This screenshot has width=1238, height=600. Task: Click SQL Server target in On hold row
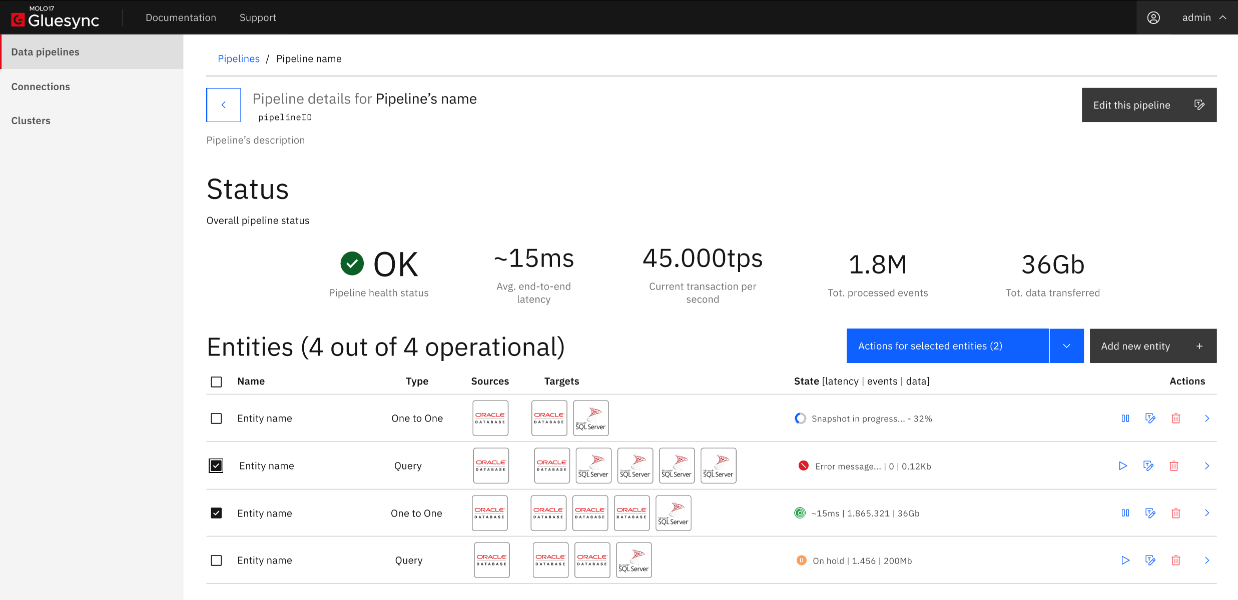pos(634,560)
